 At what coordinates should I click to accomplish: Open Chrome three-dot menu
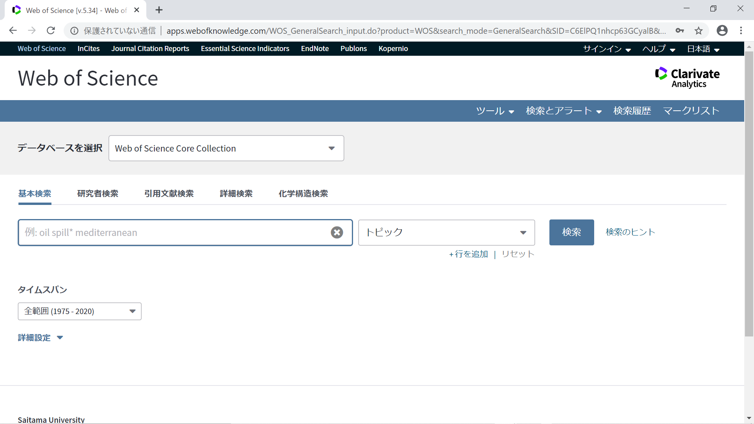[741, 31]
